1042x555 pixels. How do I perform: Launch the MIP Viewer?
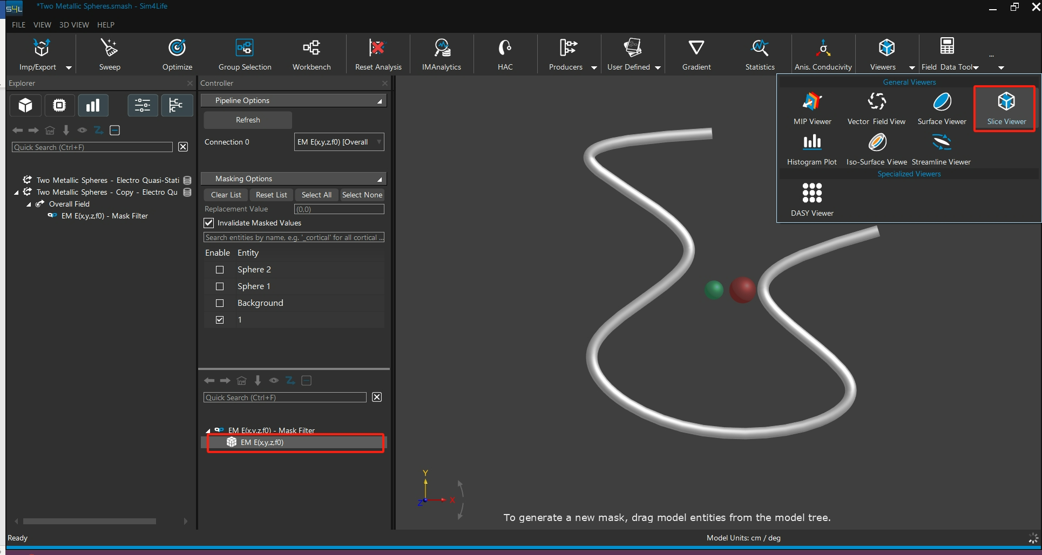coord(811,108)
